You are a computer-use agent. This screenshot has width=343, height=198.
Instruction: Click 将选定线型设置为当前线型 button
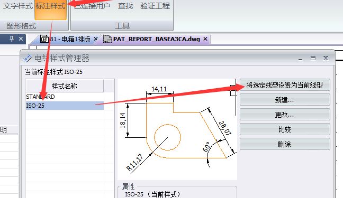285,85
